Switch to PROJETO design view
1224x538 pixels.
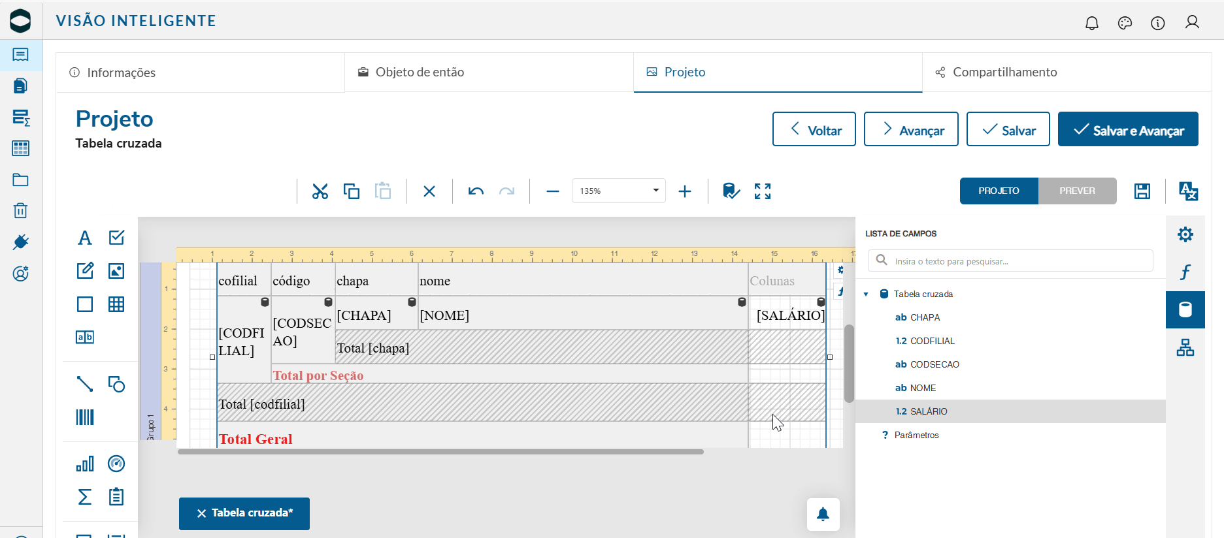999,191
